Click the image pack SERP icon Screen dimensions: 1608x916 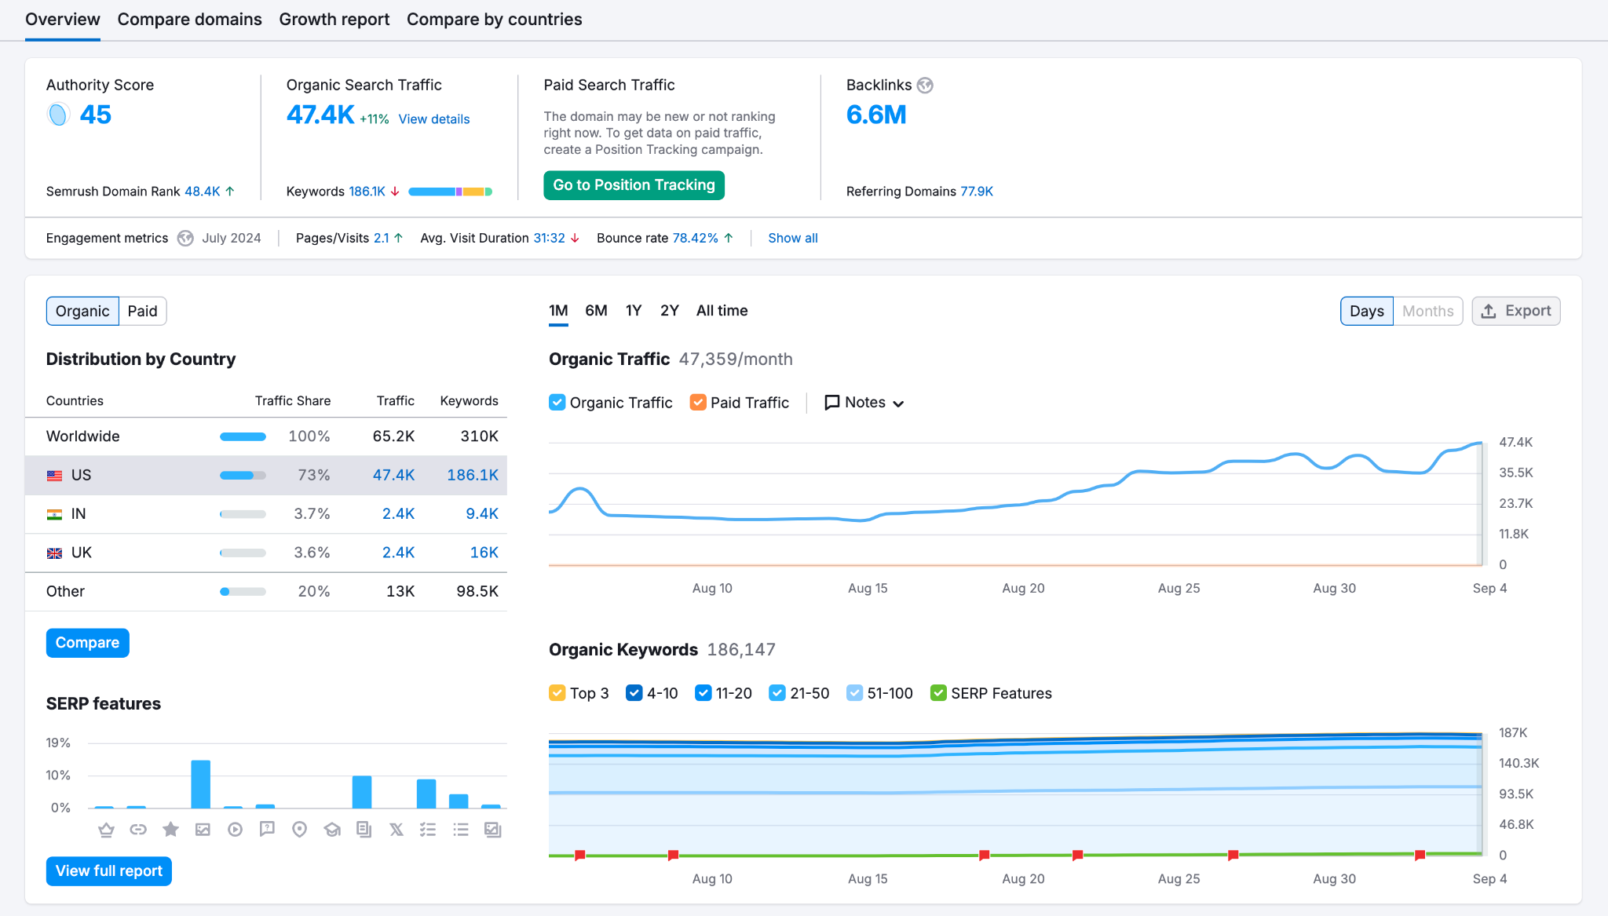click(203, 830)
